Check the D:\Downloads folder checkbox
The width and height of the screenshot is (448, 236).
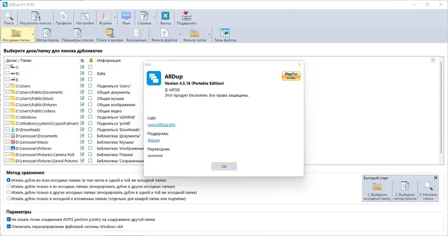coord(7,130)
